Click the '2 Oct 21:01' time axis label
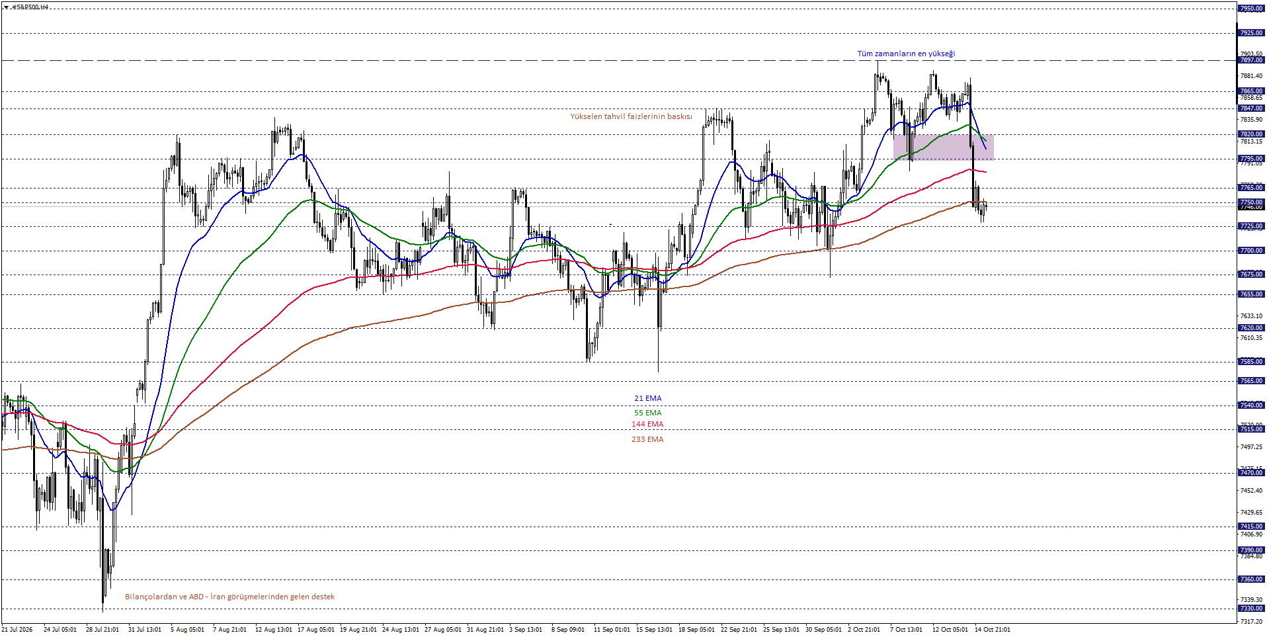Viewport: 1267px width, 637px height. pyautogui.click(x=864, y=630)
